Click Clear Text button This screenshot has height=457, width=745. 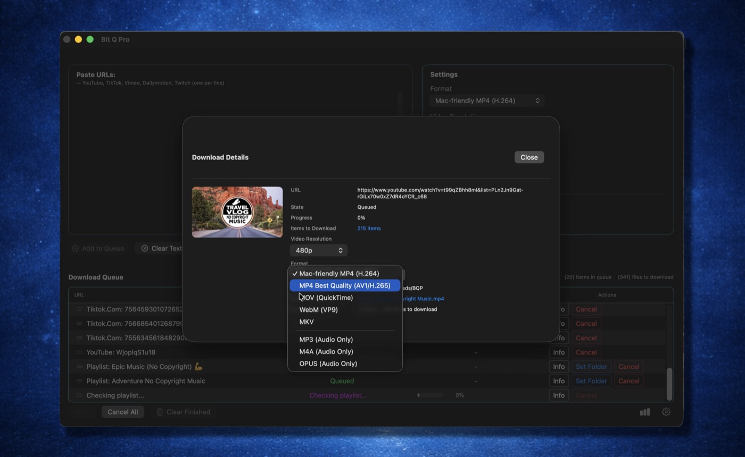click(162, 248)
